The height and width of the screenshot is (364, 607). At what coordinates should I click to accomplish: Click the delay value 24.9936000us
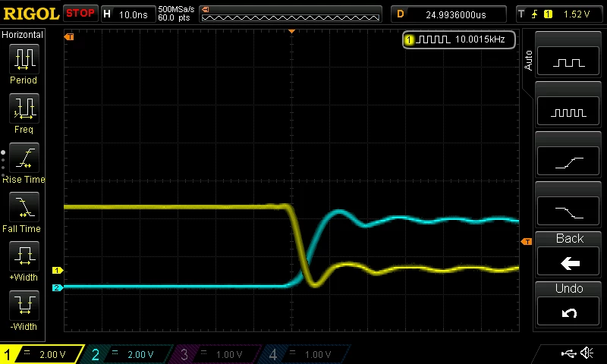(456, 14)
